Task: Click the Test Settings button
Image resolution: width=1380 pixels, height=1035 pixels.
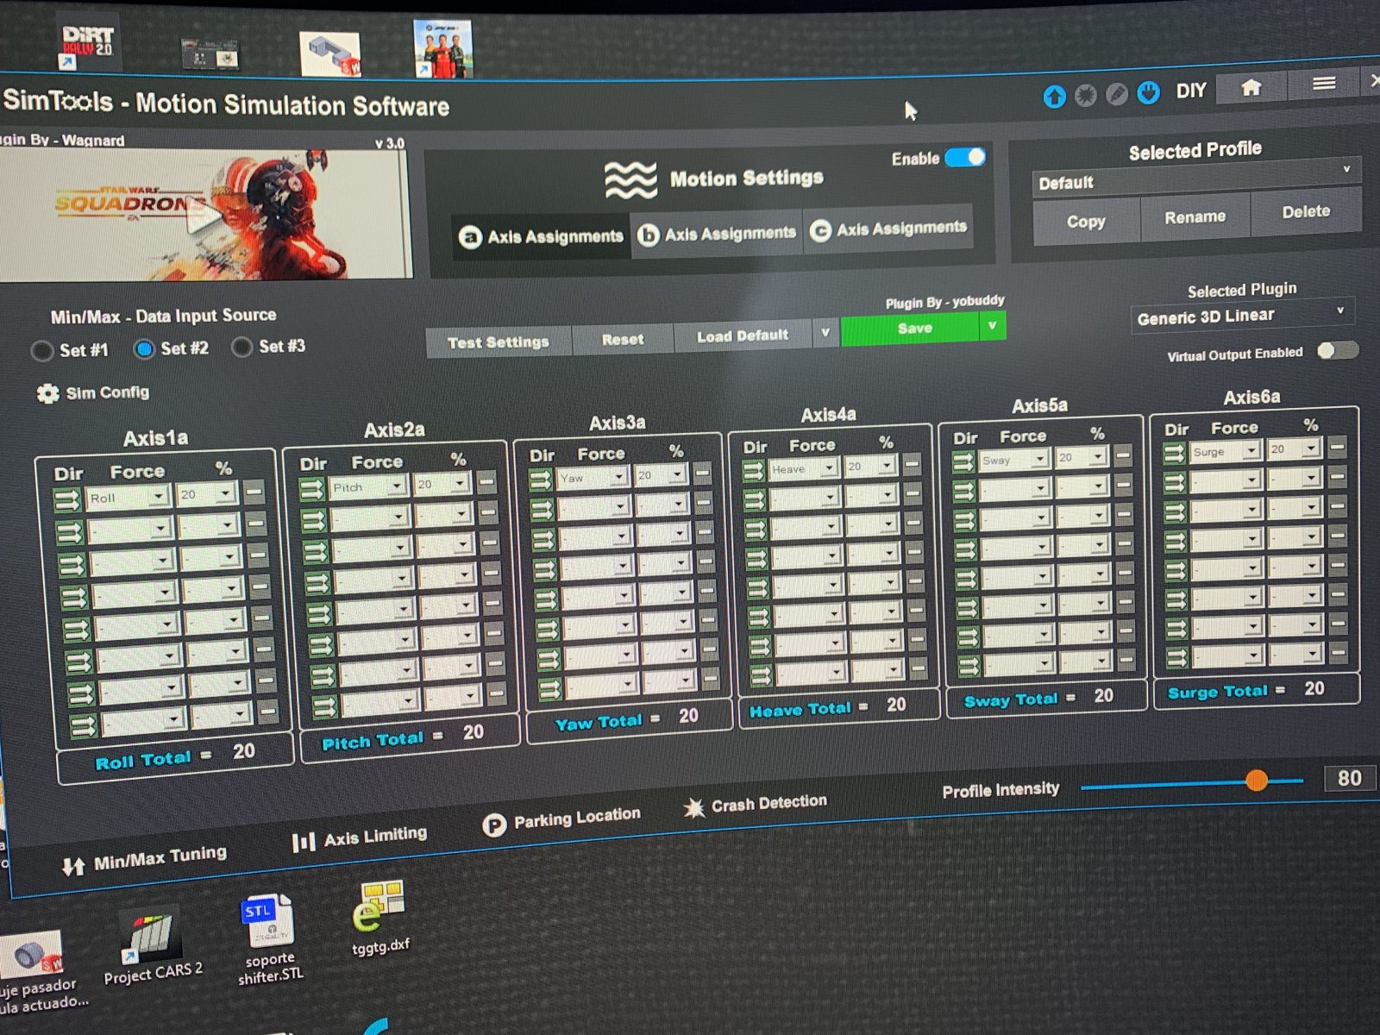Action: point(498,342)
